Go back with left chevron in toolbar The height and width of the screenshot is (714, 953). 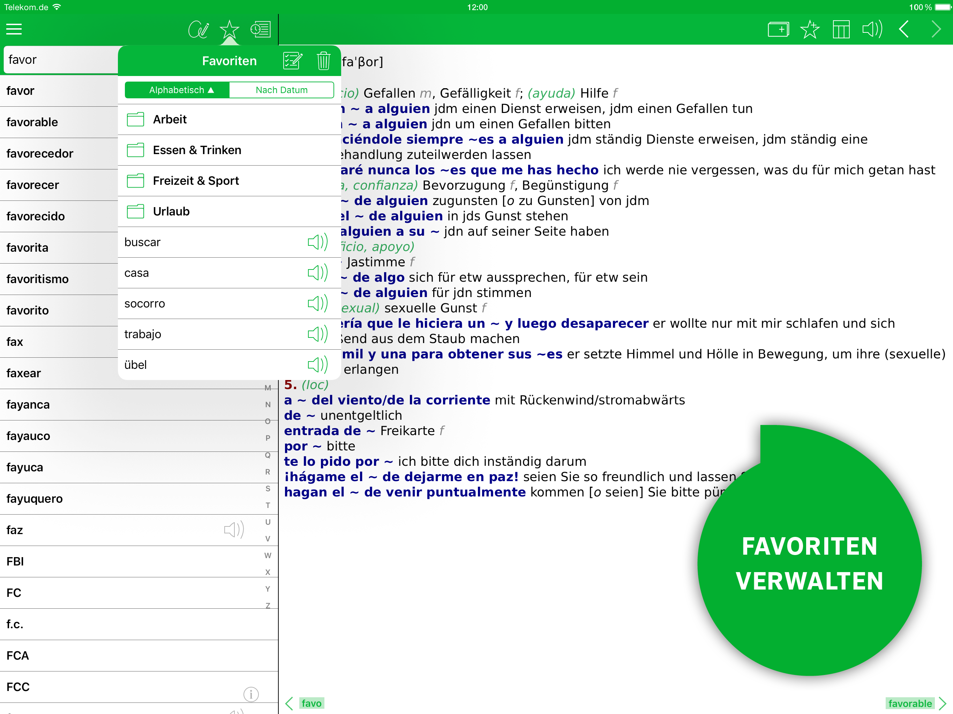[x=904, y=29]
